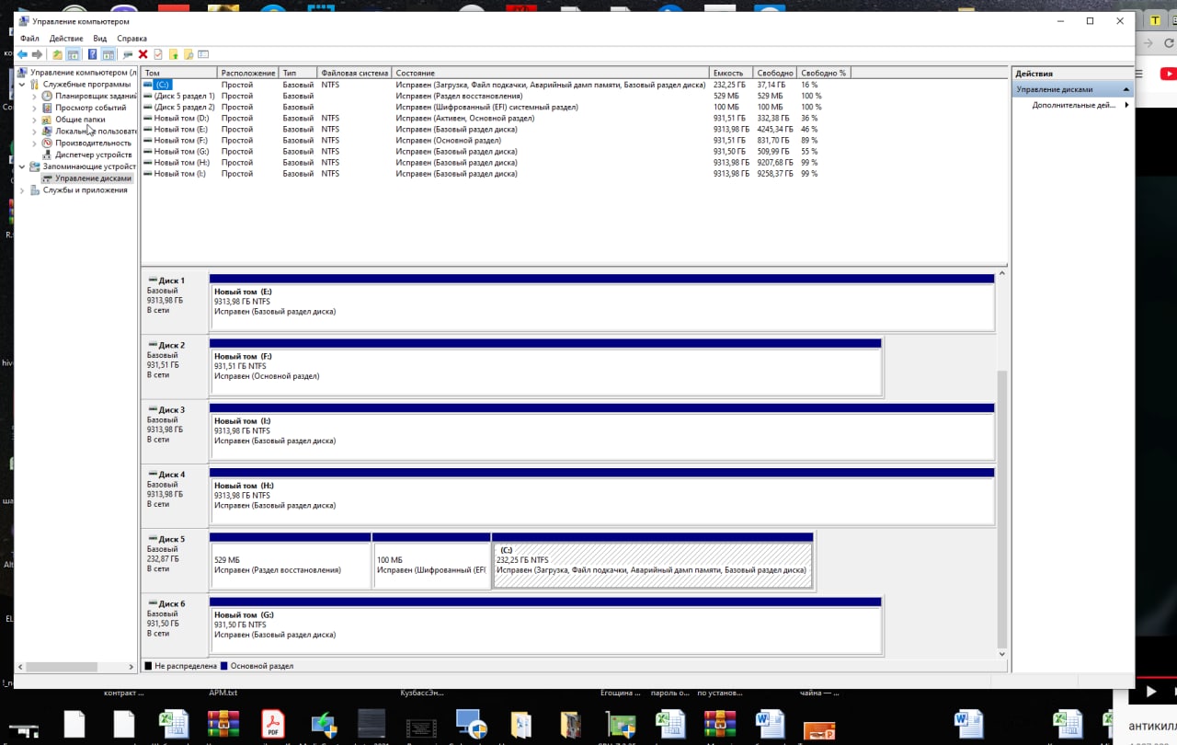Click the drive icon beside Новый том (G:) row
The width and height of the screenshot is (1177, 745).
click(148, 151)
